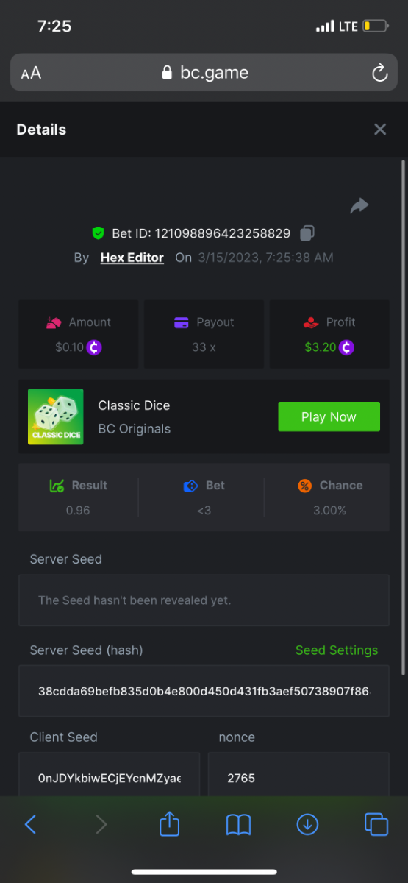The height and width of the screenshot is (883, 408).
Task: Open Seed Settings link
Action: [x=337, y=650]
